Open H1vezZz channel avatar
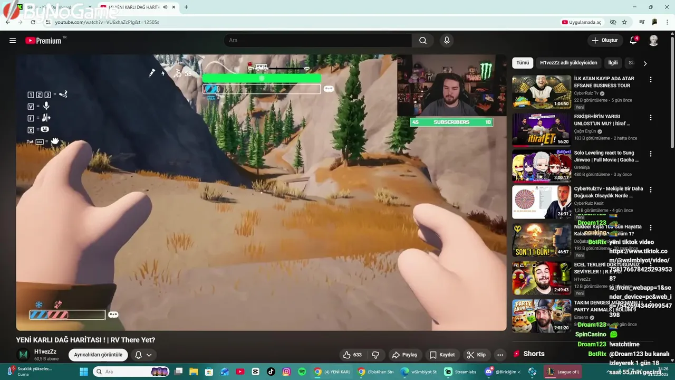 (x=23, y=355)
